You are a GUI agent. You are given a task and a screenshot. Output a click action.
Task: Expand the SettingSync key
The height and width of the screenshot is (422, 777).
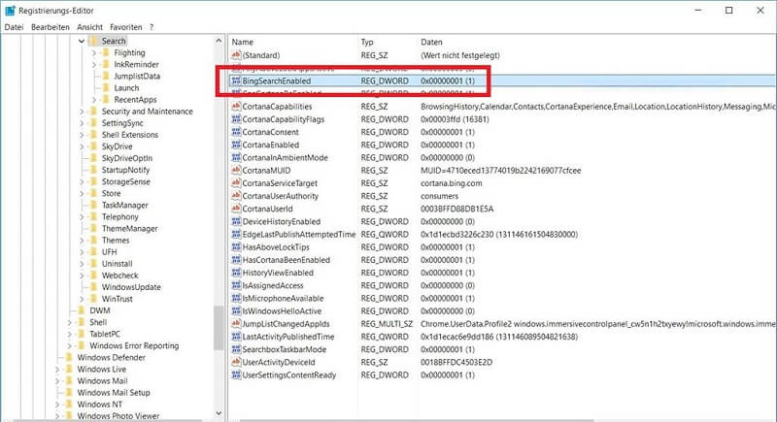[x=82, y=123]
